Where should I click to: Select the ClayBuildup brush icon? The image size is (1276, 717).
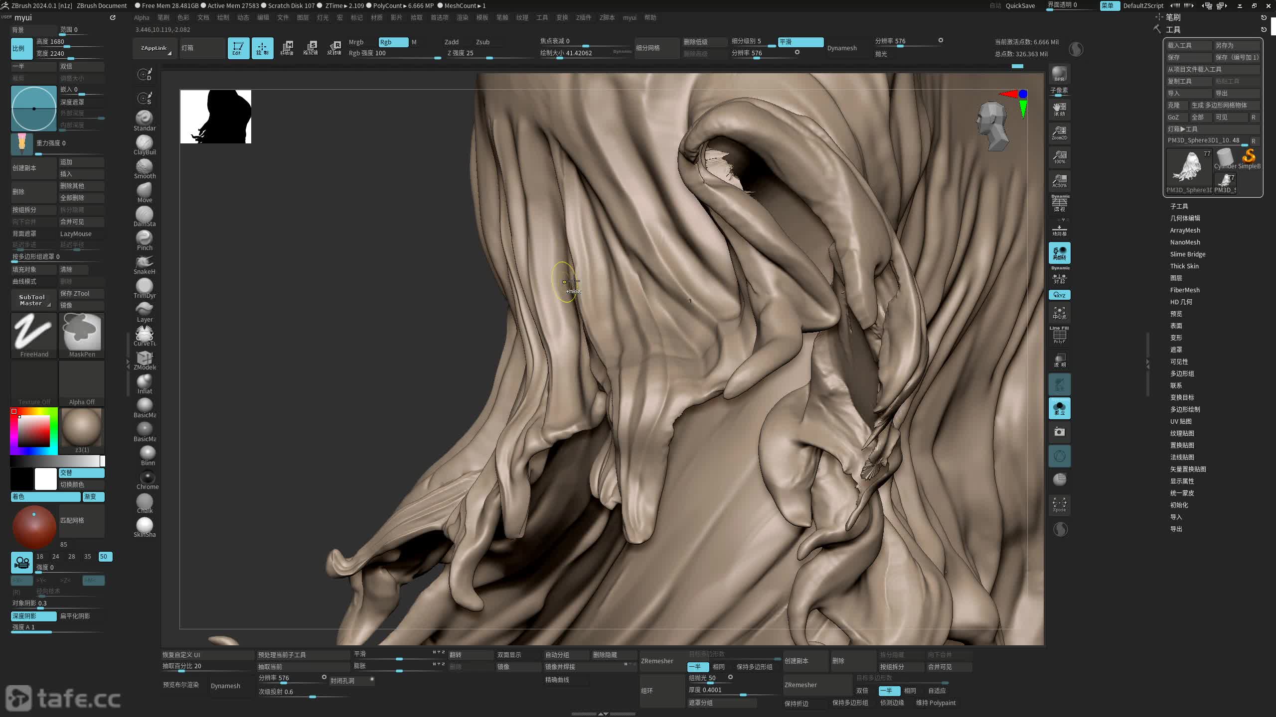[x=144, y=143]
